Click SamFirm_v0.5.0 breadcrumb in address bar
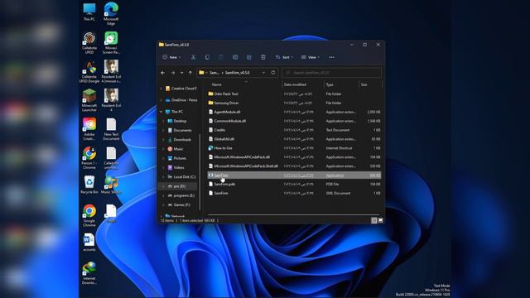The image size is (530, 298). 237,73
